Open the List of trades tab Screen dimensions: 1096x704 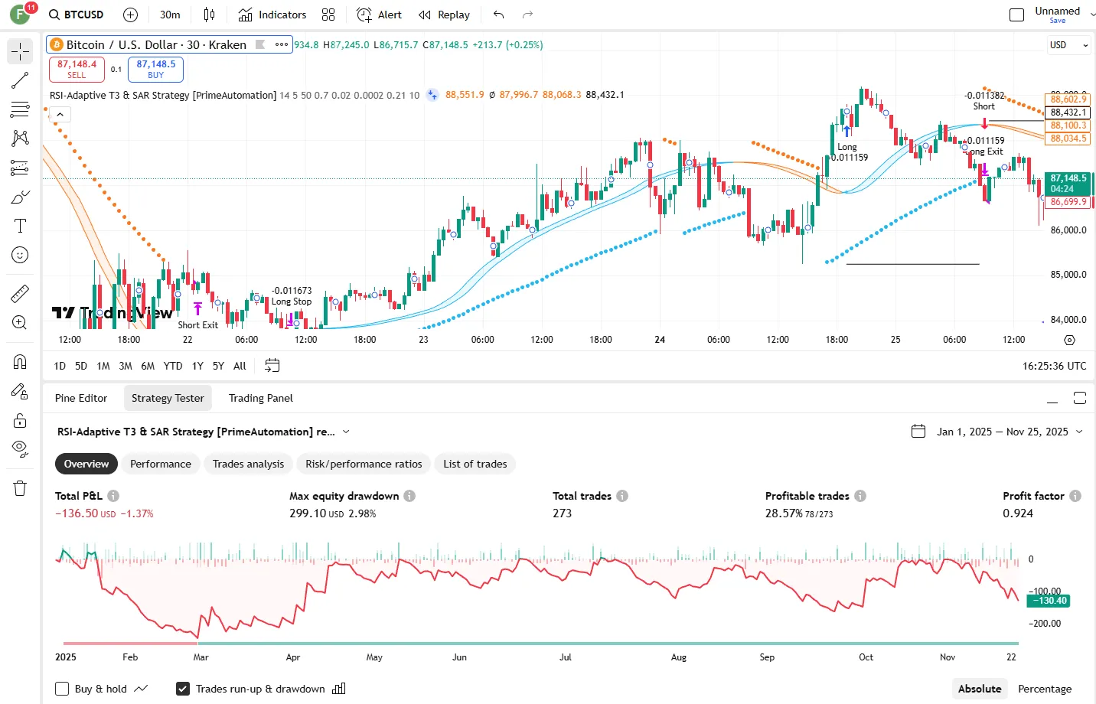(475, 464)
